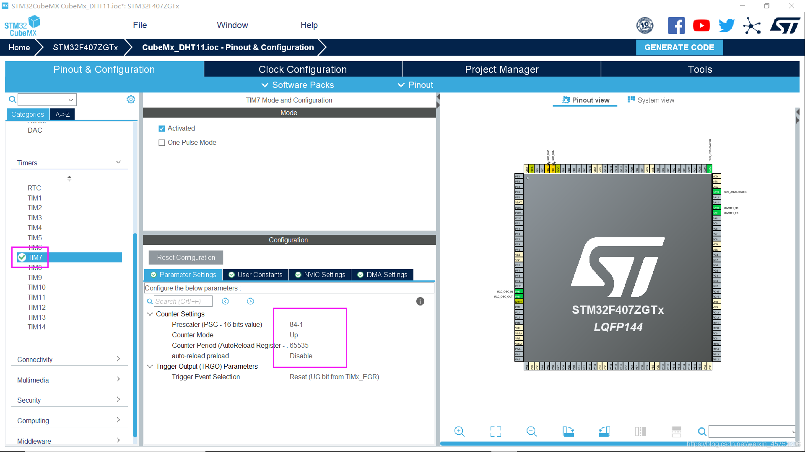Collapse Trigger Output (TRGO) Parameters group
Image resolution: width=805 pixels, height=452 pixels.
pos(150,366)
